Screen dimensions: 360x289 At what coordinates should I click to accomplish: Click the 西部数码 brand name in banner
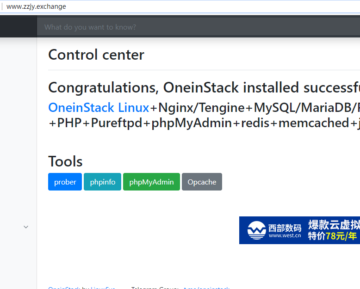pyautogui.click(x=285, y=227)
